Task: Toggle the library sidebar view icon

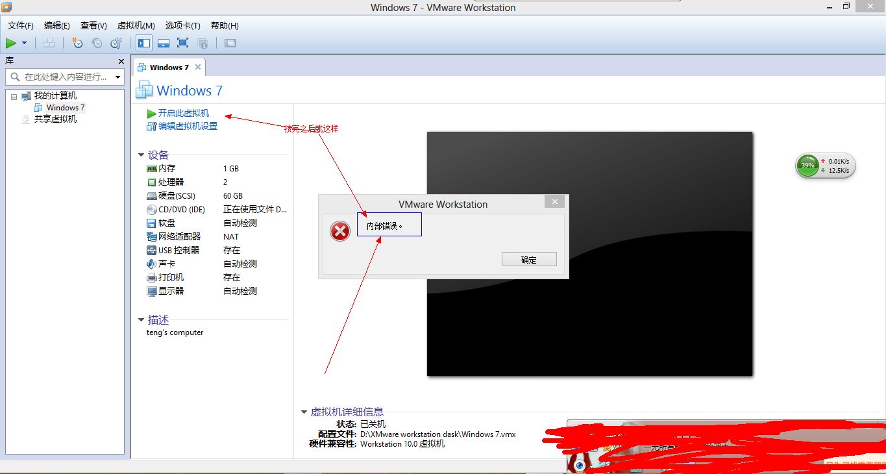Action: point(144,43)
